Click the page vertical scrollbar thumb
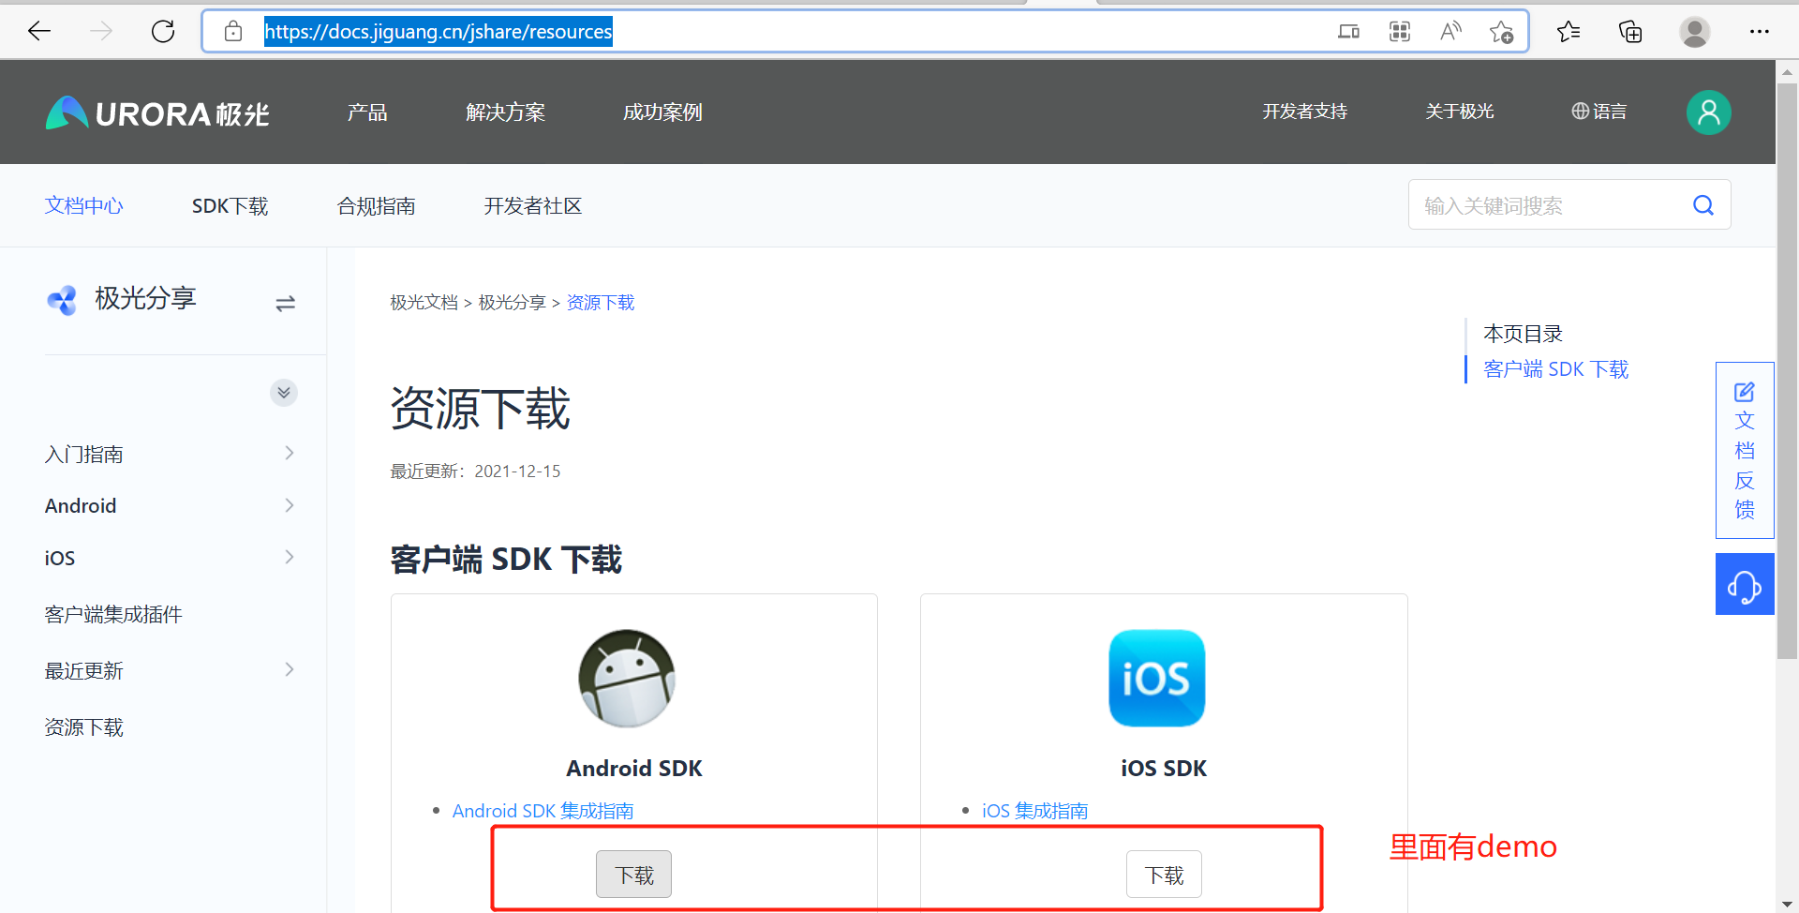This screenshot has width=1799, height=913. [x=1787, y=370]
